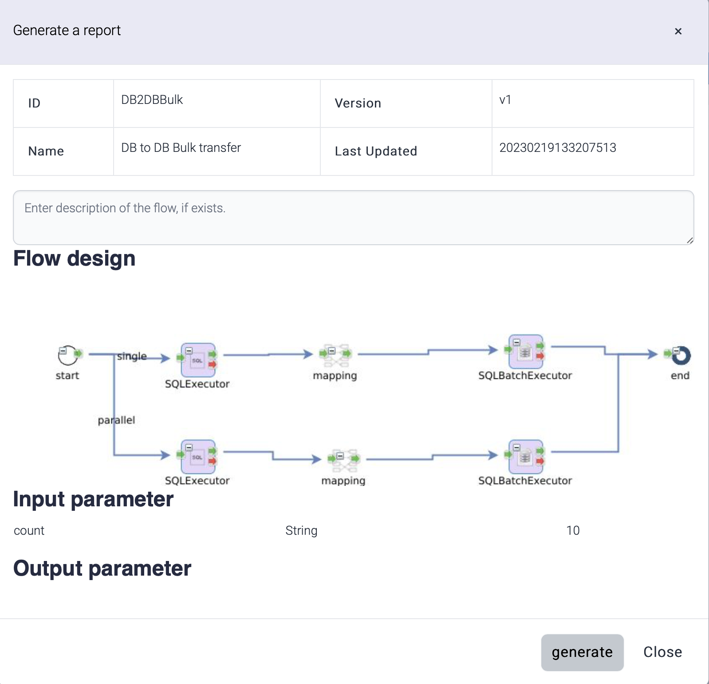Viewport: 709px width, 684px height.
Task: Focus the flow description text area
Action: [x=353, y=218]
